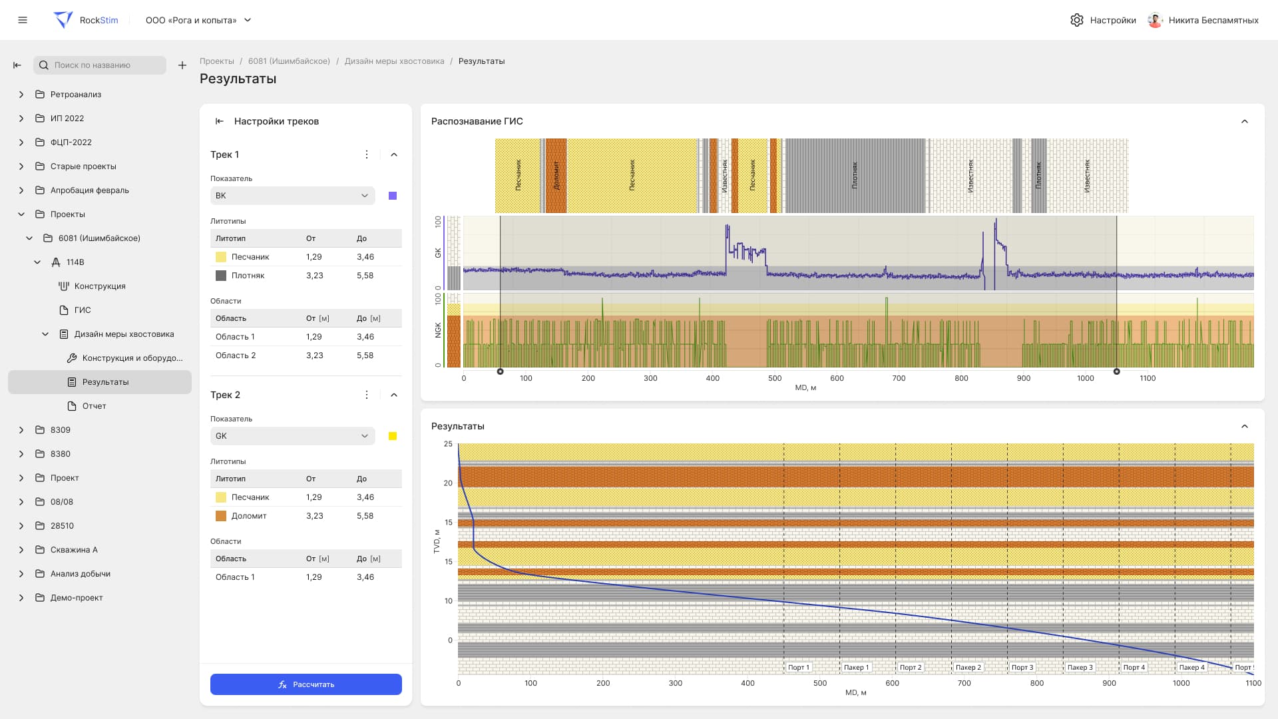Collapse Настройки треков panel with back arrow
The image size is (1278, 719).
tap(220, 121)
